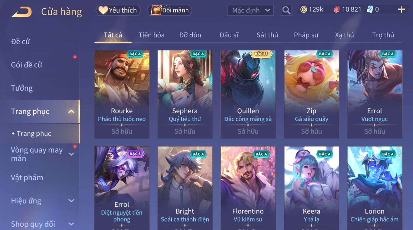Open Yêu thích favorites heart button

(118, 10)
